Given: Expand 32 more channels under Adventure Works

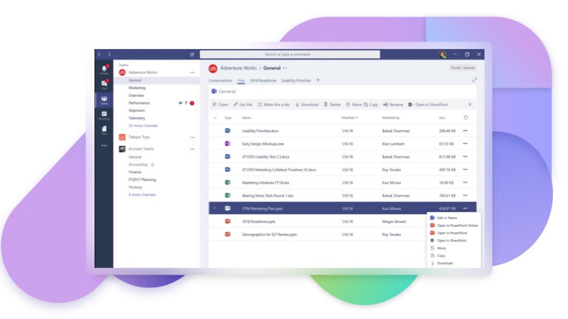Looking at the screenshot, I should tap(143, 126).
